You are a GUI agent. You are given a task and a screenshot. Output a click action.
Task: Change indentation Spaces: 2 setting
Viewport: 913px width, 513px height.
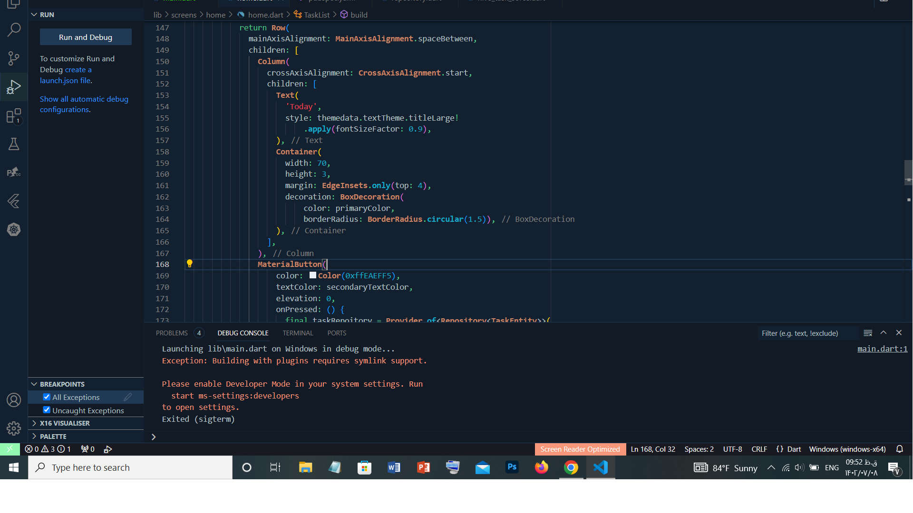coord(699,449)
